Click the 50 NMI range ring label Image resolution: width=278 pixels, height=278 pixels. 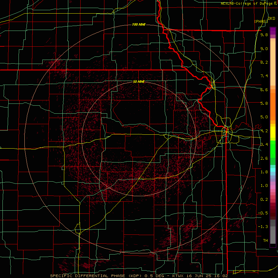point(139,82)
